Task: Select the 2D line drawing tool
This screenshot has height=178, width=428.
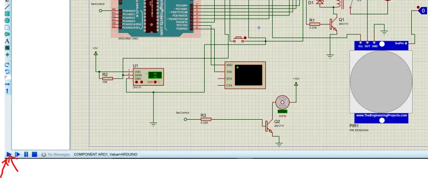Action: pos(7,7)
